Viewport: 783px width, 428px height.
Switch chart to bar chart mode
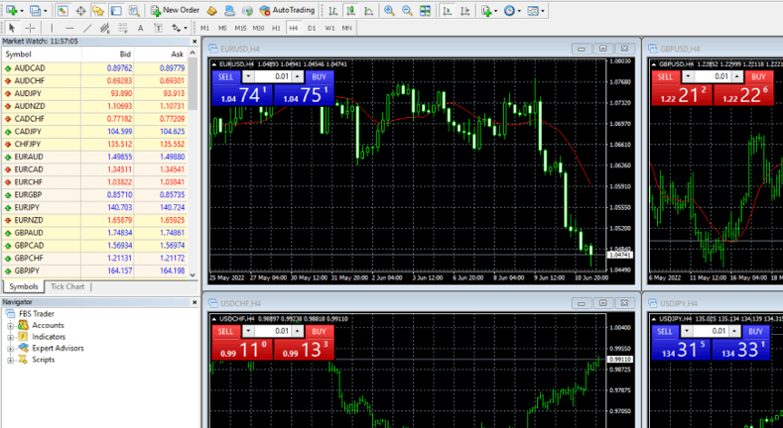coord(333,10)
